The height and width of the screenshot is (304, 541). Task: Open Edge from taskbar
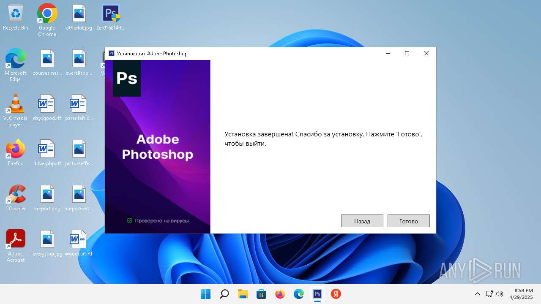pos(298,294)
